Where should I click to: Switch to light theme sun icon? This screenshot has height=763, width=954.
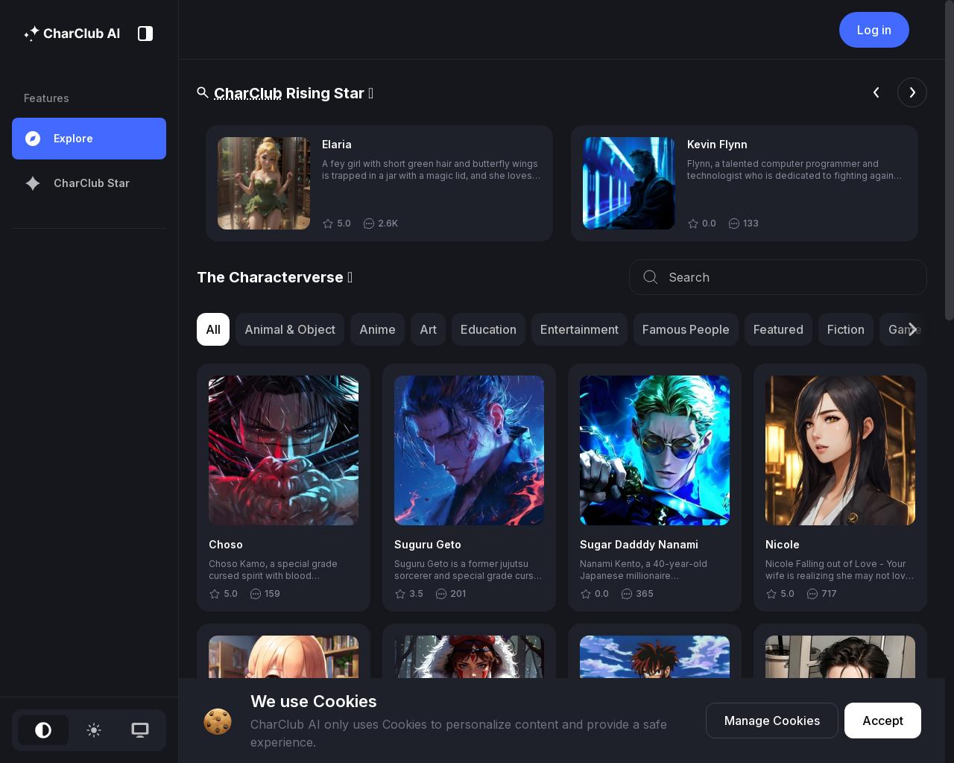(x=94, y=730)
